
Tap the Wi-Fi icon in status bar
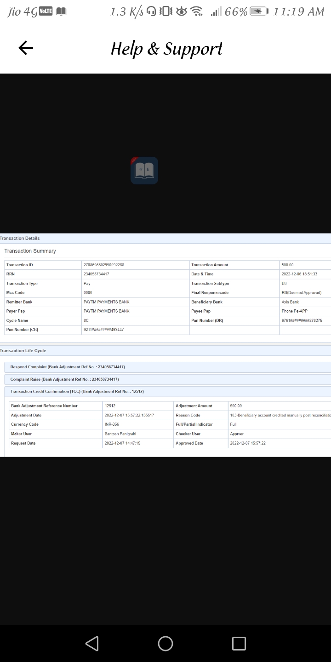[196, 12]
